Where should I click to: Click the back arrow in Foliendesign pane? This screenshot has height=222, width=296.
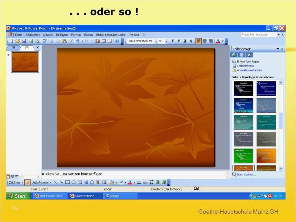[234, 55]
